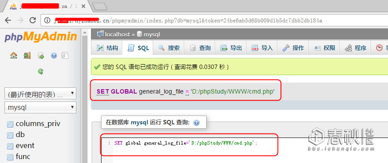The width and height of the screenshot is (388, 163).
Task: Click the green reload navigation icon
Action: tap(41, 72)
